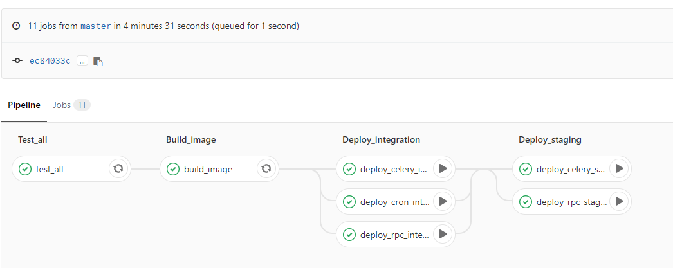
Task: Run the deploy_cron integration manual job
Action: 443,202
